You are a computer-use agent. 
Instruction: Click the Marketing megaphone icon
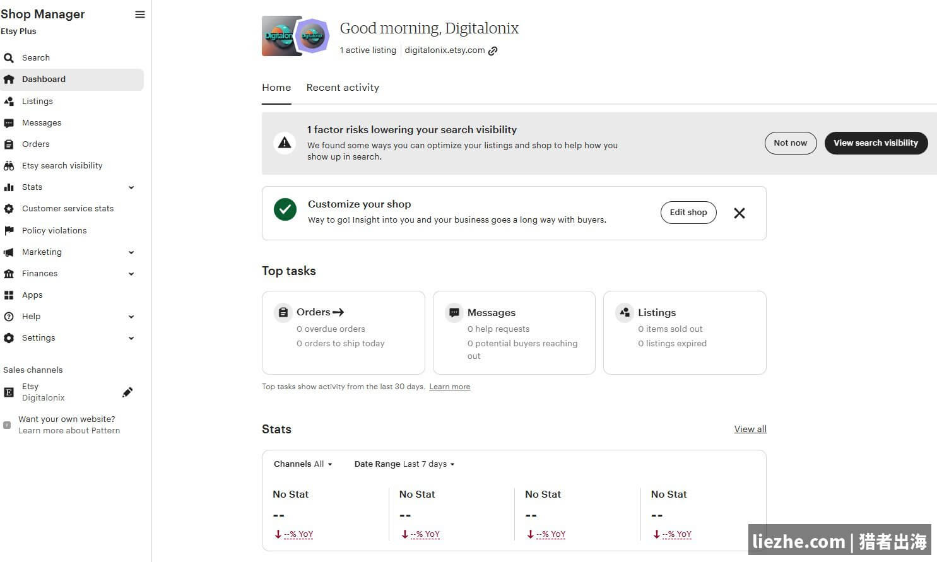(x=9, y=252)
